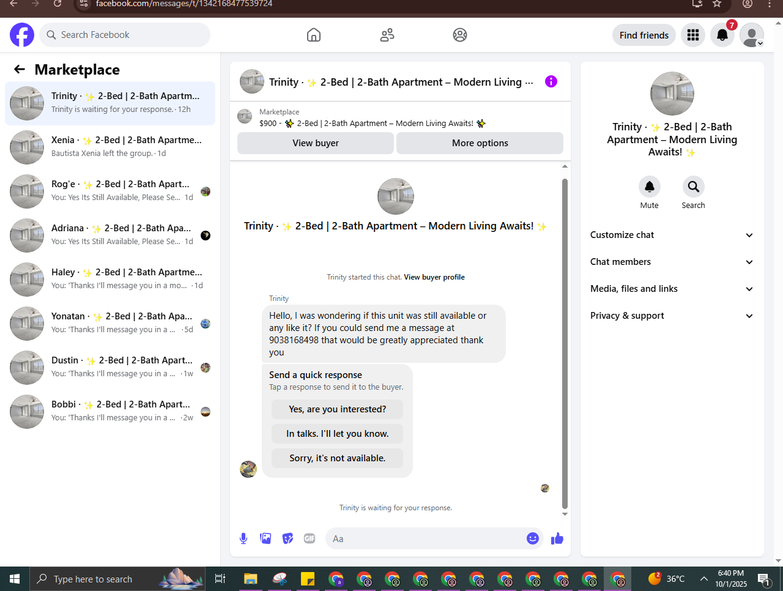The image size is (783, 591).
Task: View site information icon in address bar
Action: 84,4
